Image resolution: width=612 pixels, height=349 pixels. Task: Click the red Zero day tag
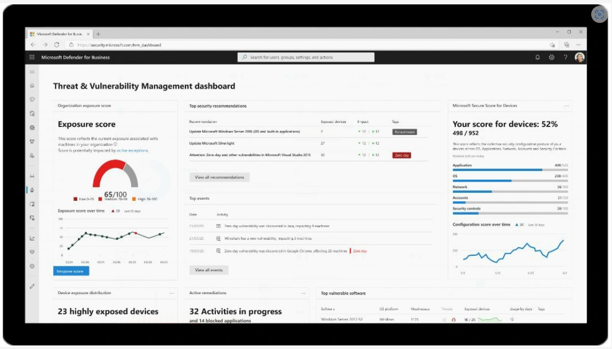tap(401, 155)
